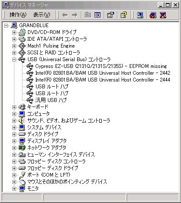Select Intel 82801BA/BAM USB Host Controller - 2442
The height and width of the screenshot is (203, 181).
pyautogui.click(x=103, y=73)
